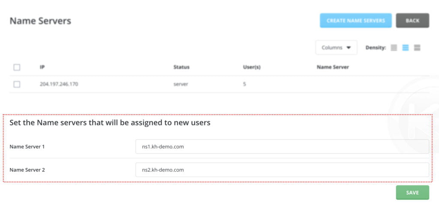Save the name server settings
The image size is (439, 211).
412,193
